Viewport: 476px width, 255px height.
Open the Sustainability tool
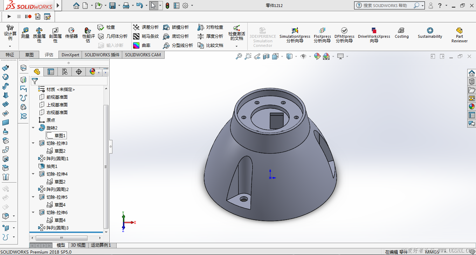point(430,33)
